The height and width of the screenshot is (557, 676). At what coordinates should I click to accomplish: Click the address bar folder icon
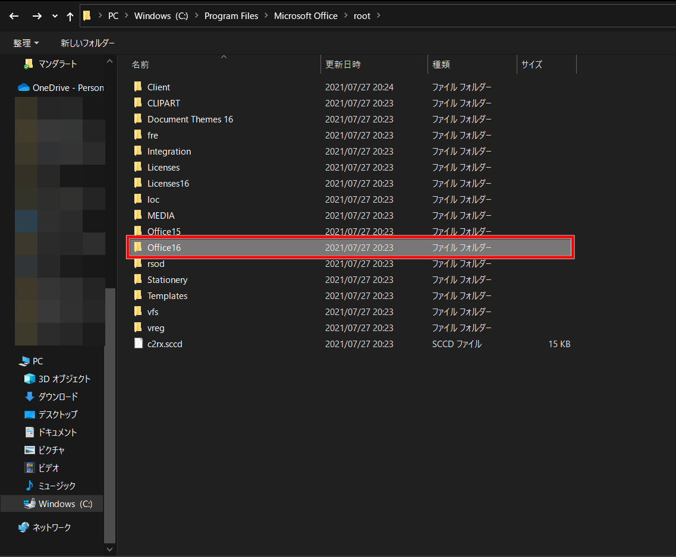[x=87, y=15]
